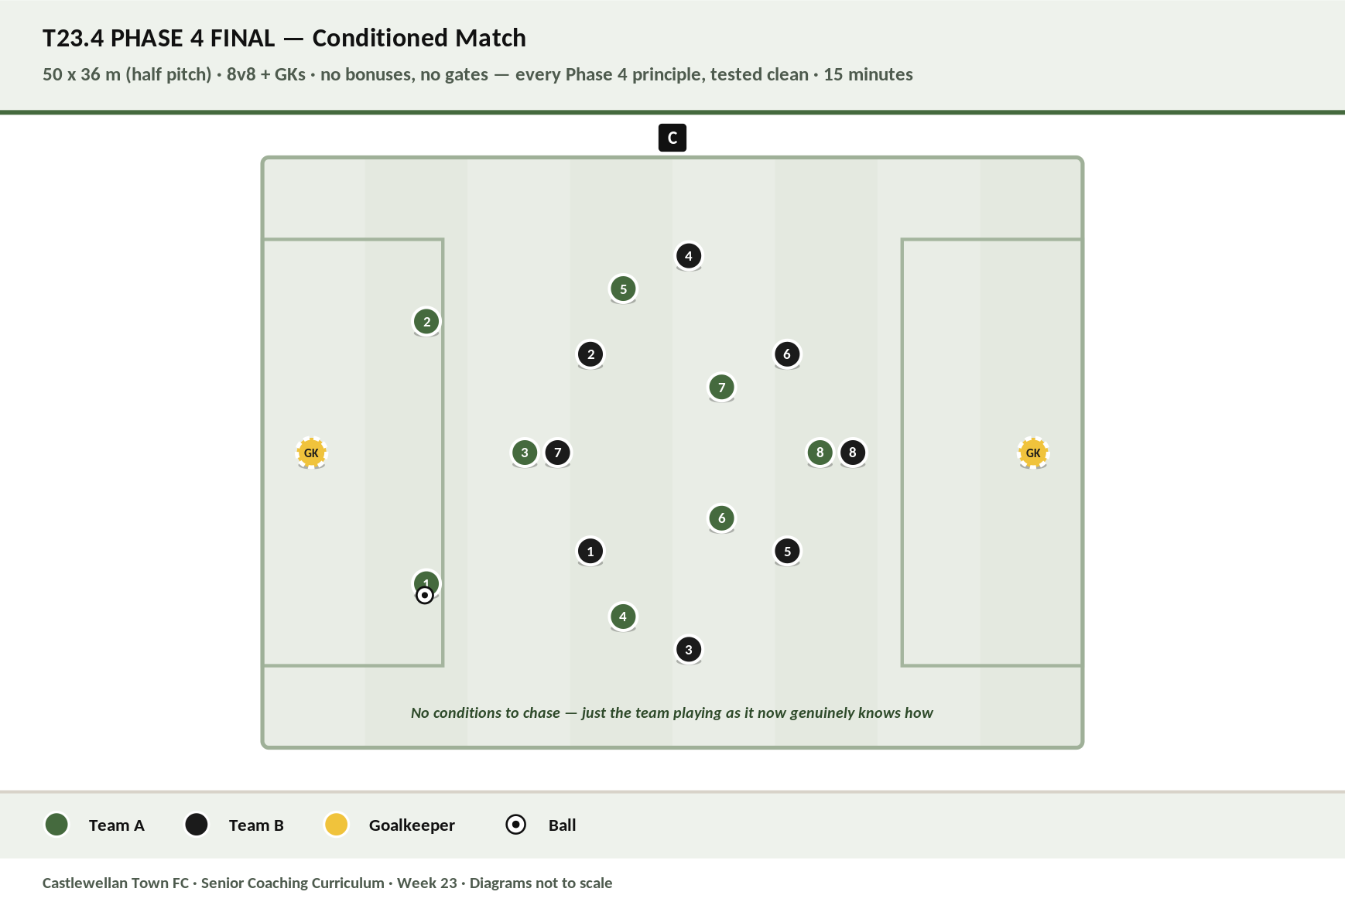1345x902 pixels.
Task: Select green Team A player 6
Action: click(721, 518)
